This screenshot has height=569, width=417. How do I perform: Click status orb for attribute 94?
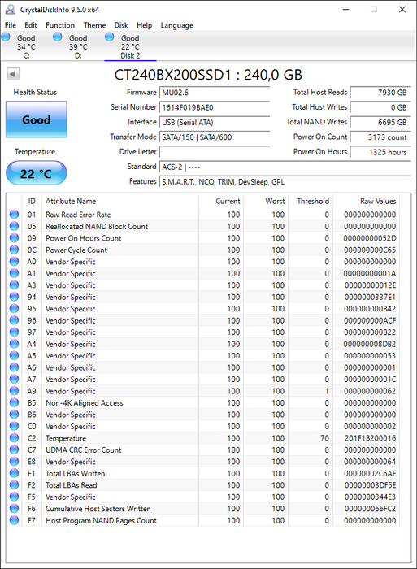(x=14, y=297)
